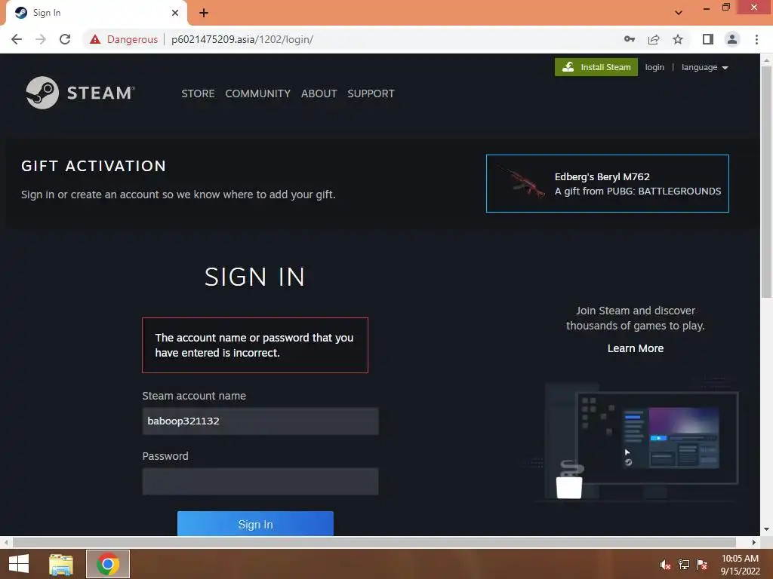
Task: Open the Windows Start menu
Action: pos(19,564)
